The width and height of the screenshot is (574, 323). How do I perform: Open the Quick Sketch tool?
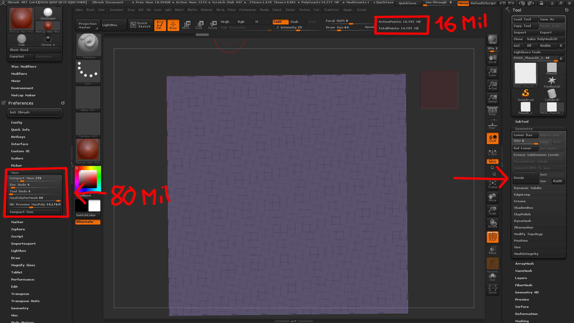point(141,25)
